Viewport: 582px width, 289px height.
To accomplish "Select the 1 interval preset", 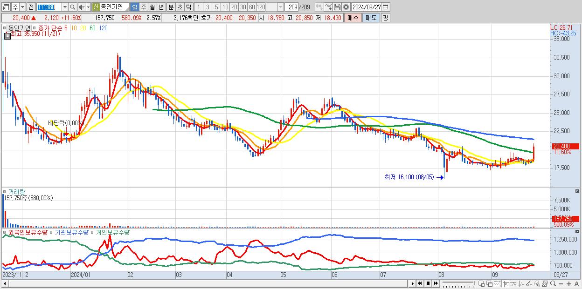I will tap(199, 7).
